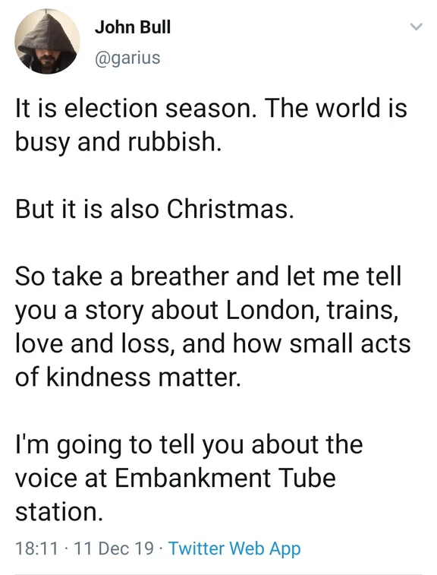
Task: Open the tweet options chevron menu
Action: (416, 27)
